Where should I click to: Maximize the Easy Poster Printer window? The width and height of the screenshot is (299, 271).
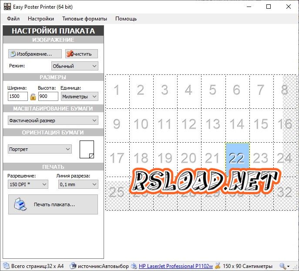coord(269,7)
